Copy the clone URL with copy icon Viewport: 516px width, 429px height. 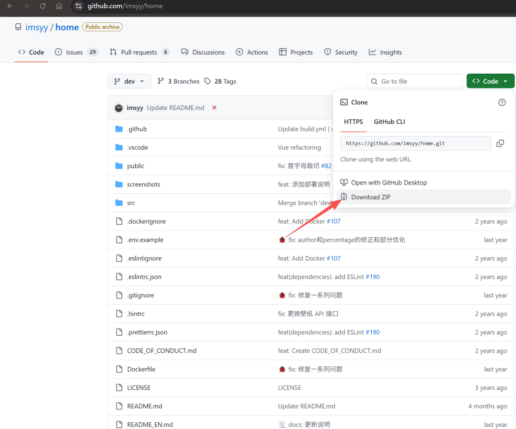[500, 143]
